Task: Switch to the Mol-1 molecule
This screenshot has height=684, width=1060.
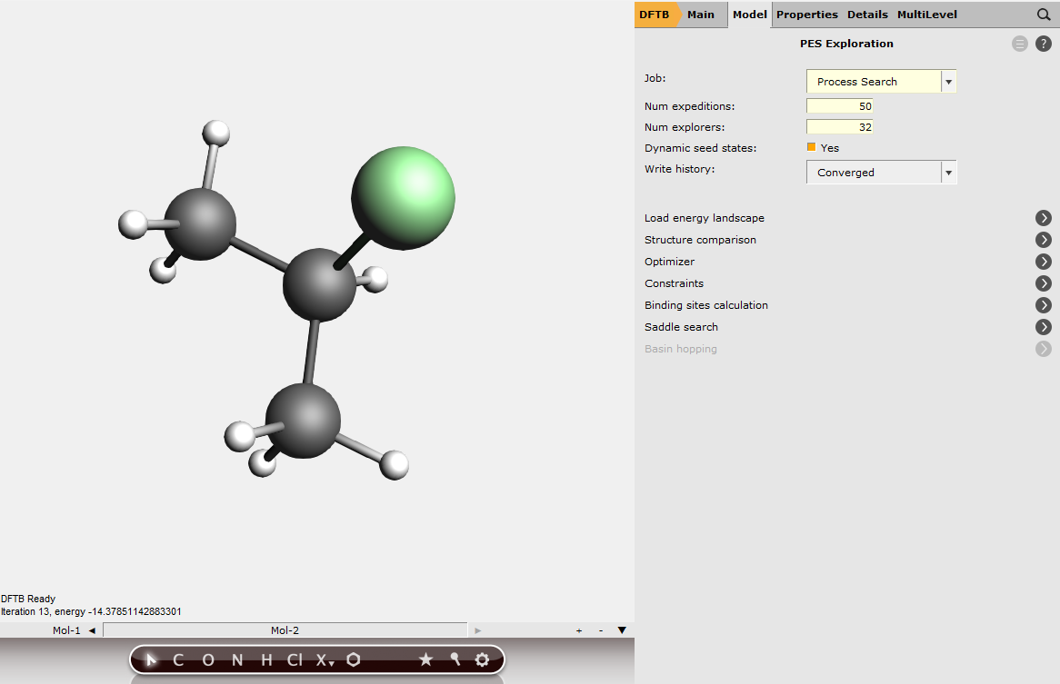Action: pos(66,630)
